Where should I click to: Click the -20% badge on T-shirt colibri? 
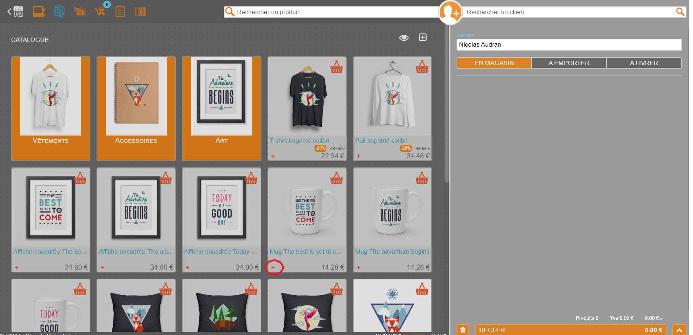tap(320, 148)
